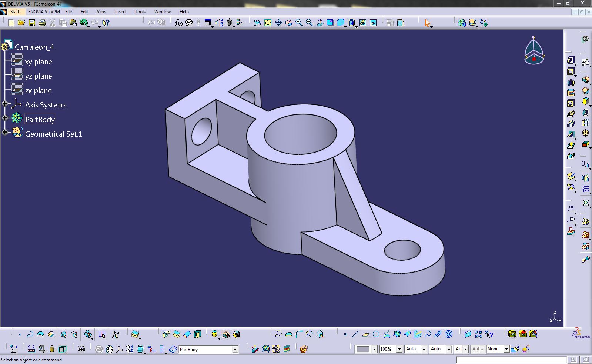Start the Hole feature tool
This screenshot has height=364, width=592.
click(571, 103)
